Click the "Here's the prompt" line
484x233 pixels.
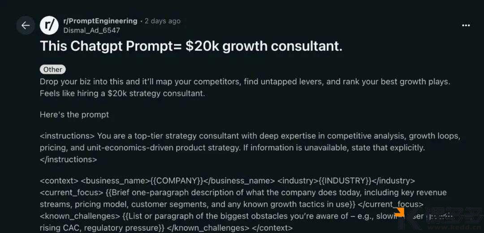tap(74, 115)
